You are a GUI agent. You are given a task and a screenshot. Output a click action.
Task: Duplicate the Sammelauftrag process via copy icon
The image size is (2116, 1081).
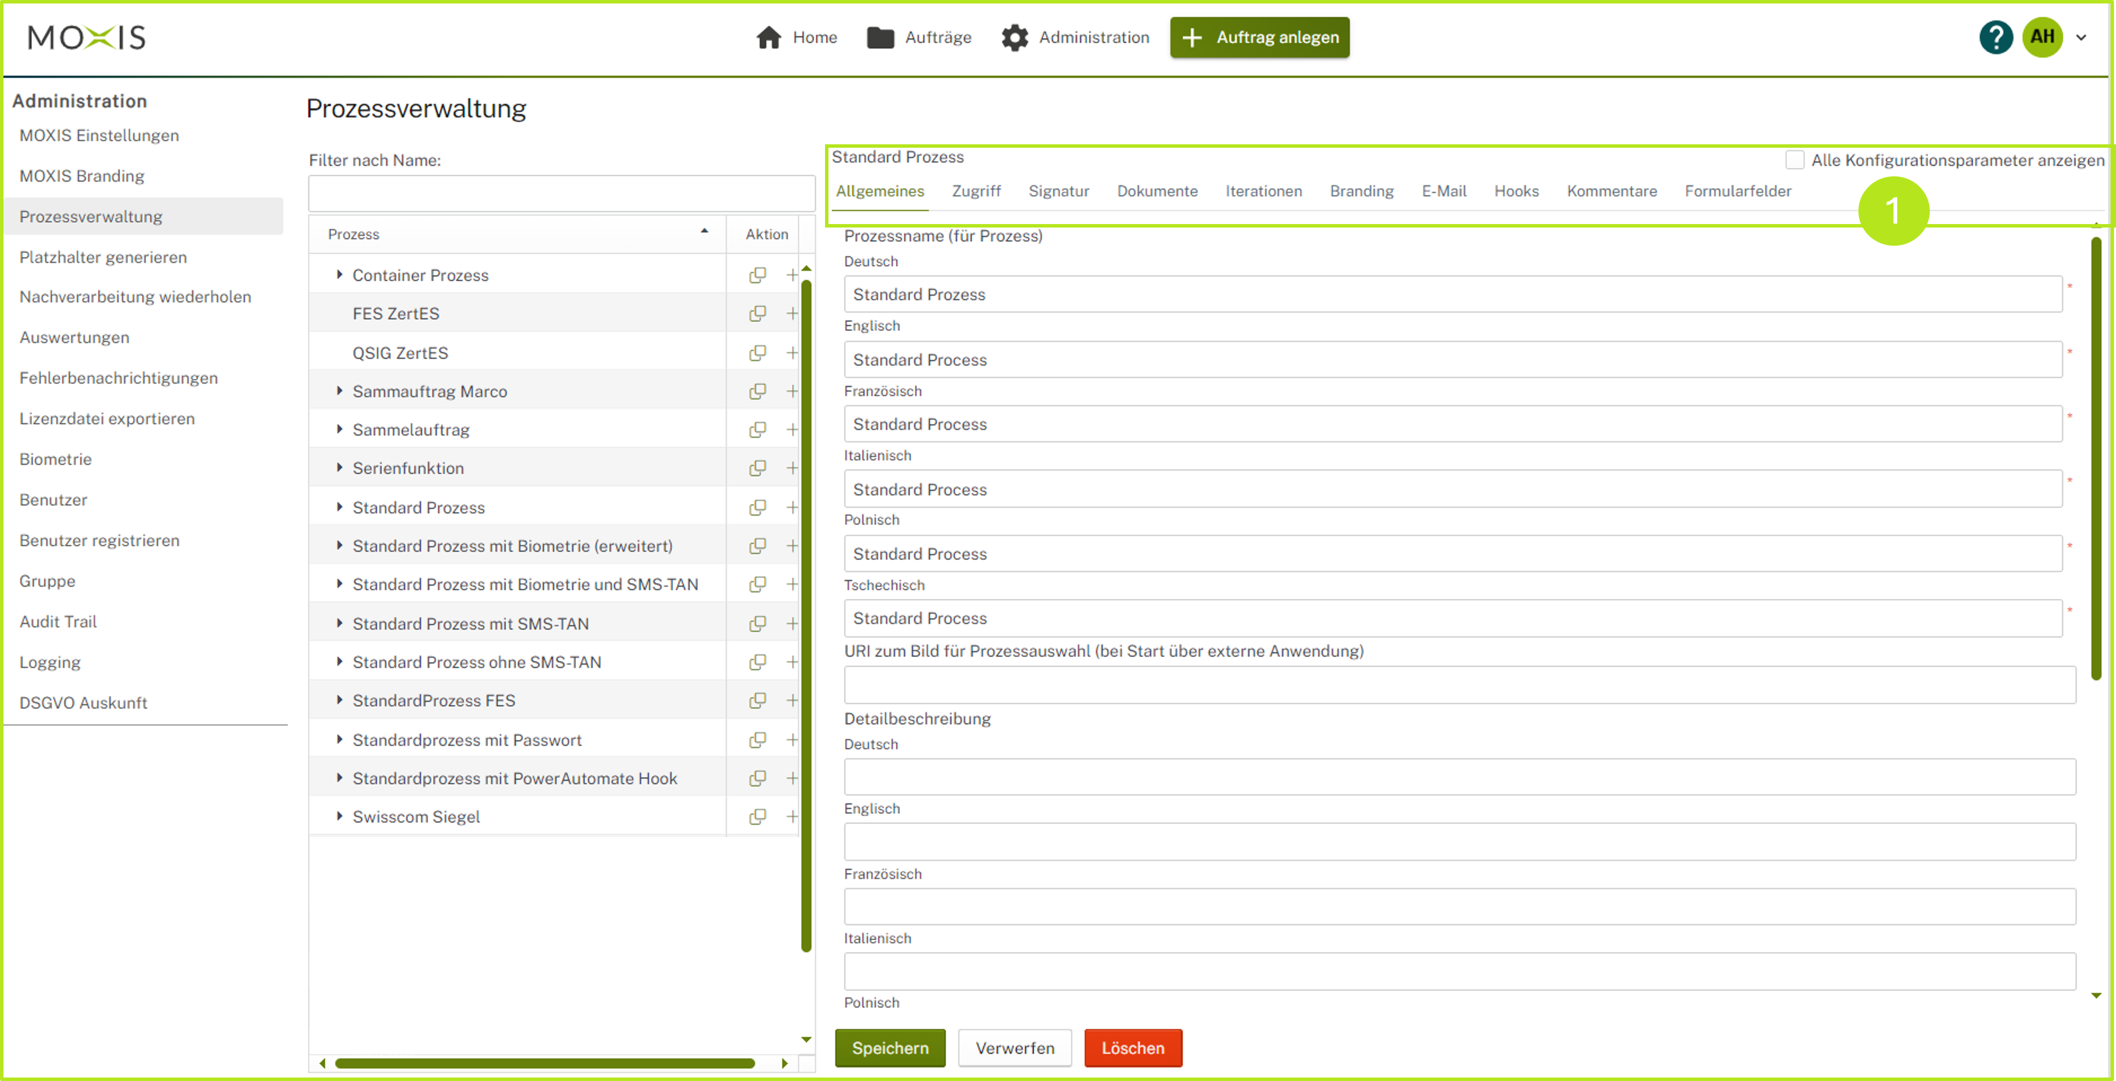tap(758, 429)
